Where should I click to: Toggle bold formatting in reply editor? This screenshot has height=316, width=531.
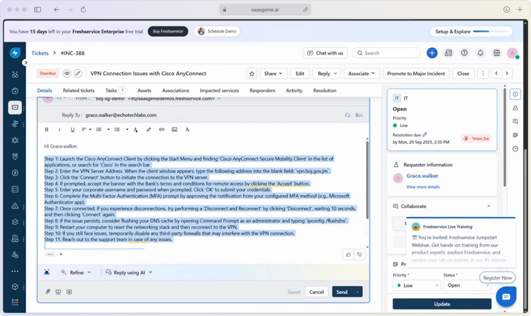46,129
